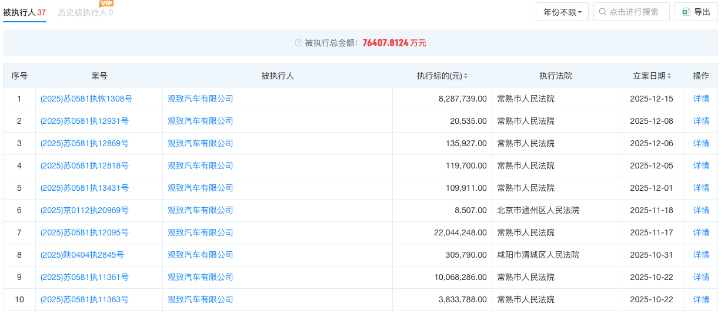Click the 案号 column header
Viewport: 721px width, 314px height.
coord(99,76)
